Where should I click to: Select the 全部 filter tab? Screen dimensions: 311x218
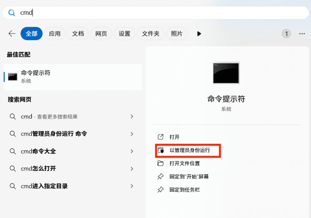click(31, 34)
